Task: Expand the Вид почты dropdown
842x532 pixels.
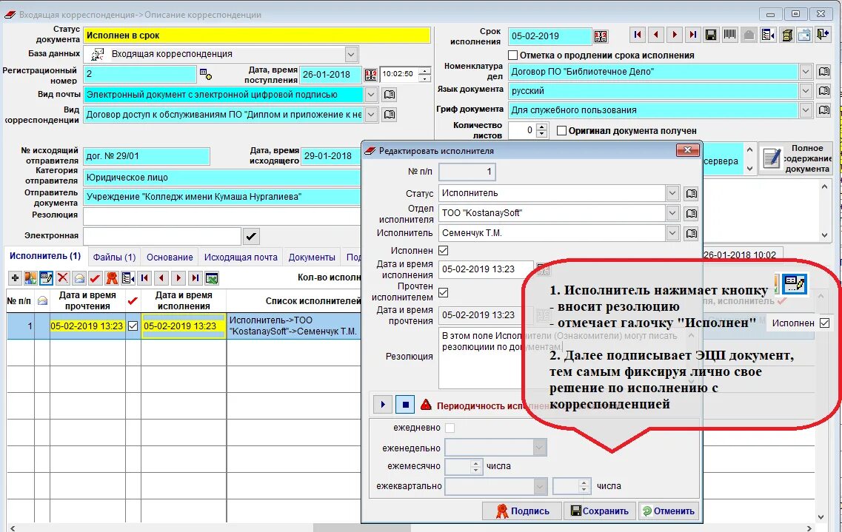Action: 370,95
